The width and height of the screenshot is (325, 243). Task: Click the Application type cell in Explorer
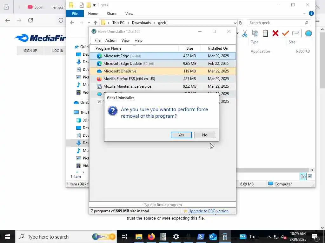(x=260, y=51)
